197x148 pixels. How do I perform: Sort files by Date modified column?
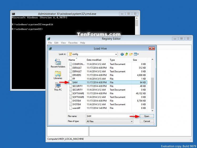point(97,60)
